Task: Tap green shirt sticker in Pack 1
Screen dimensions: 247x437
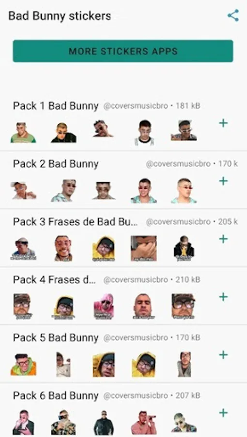Action: coord(23,133)
